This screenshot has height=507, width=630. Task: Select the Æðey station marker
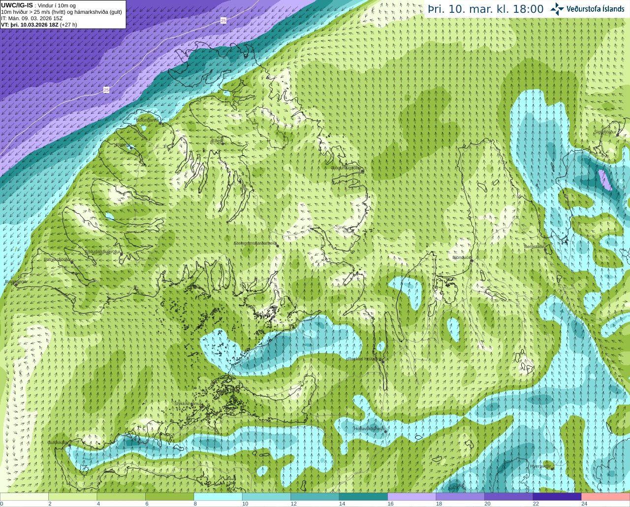coord(222,143)
